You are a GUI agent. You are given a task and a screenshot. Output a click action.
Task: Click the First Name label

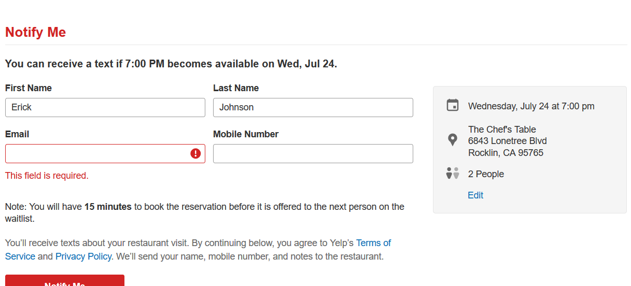tap(29, 88)
